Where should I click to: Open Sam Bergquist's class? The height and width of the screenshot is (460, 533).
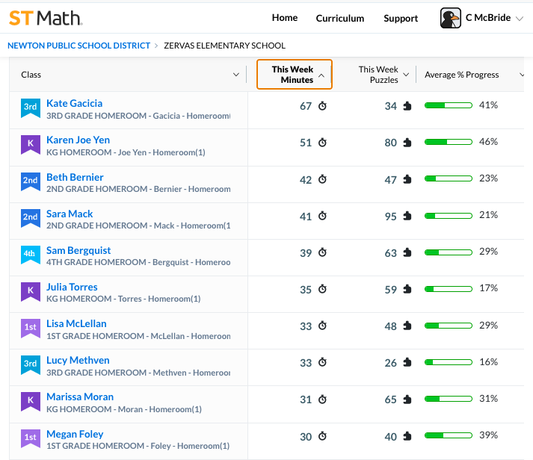click(78, 251)
